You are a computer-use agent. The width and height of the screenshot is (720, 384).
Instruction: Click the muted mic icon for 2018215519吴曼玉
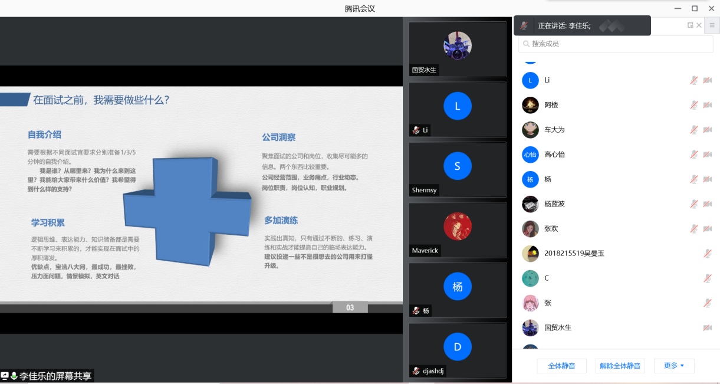pos(707,254)
